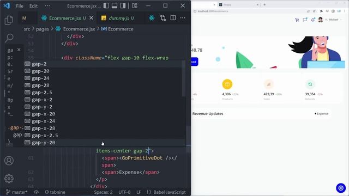The image size is (349, 196).
Task: Click tabnine in the status bar
Action: [x=55, y=192]
